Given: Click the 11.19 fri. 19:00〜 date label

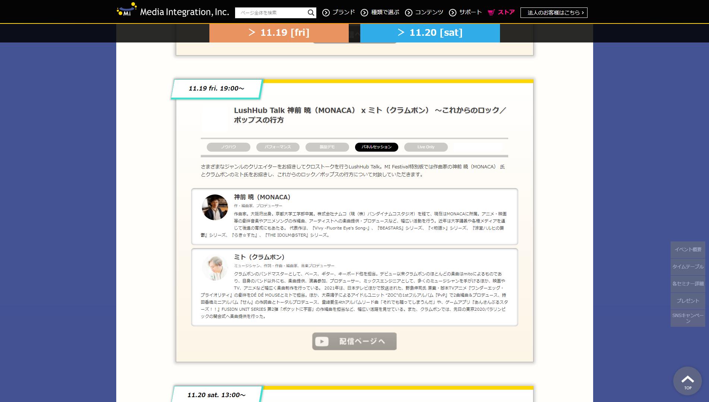Looking at the screenshot, I should click(216, 89).
